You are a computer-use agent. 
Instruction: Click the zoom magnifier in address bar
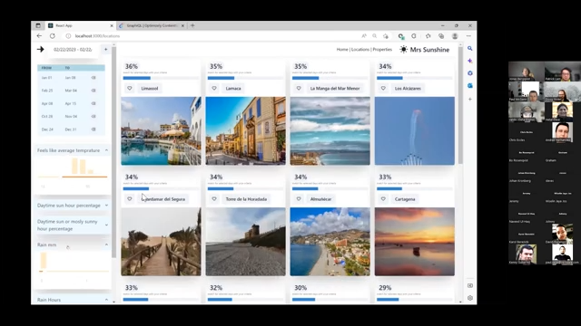coord(375,36)
